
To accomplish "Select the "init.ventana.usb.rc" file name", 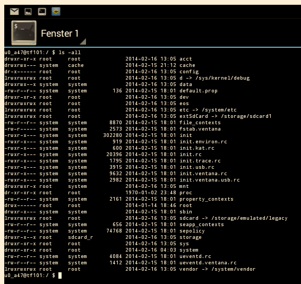I will (210, 180).
